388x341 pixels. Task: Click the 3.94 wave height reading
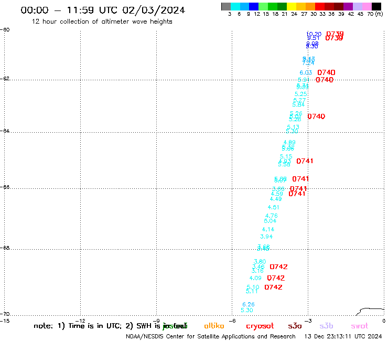point(266,237)
